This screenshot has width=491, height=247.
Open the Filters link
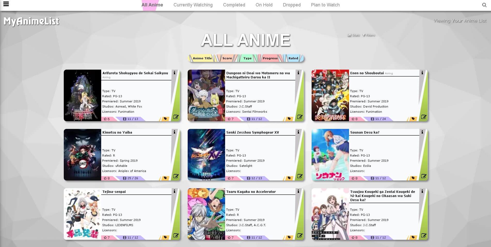pyautogui.click(x=369, y=35)
